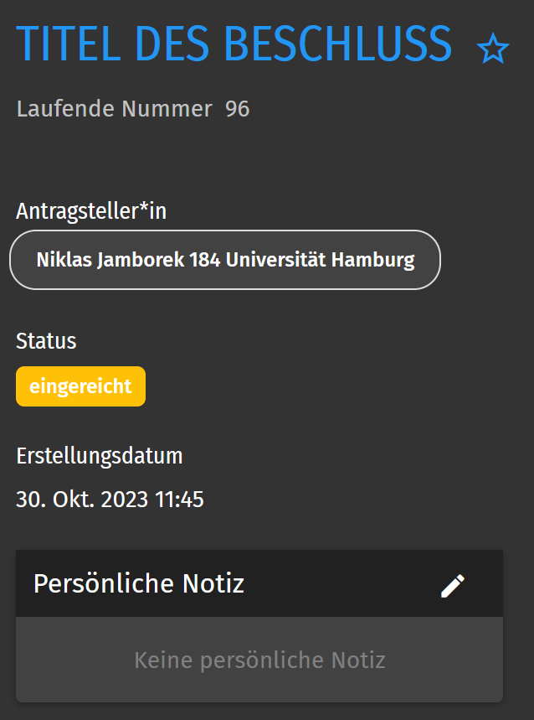The width and height of the screenshot is (534, 720).
Task: Click the 'Status' label
Action: [46, 341]
